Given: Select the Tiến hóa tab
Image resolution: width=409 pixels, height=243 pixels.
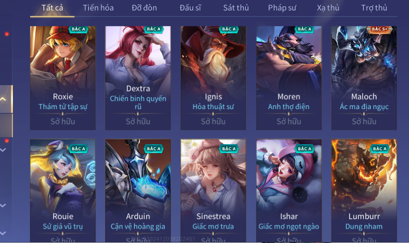Looking at the screenshot, I should pyautogui.click(x=98, y=8).
